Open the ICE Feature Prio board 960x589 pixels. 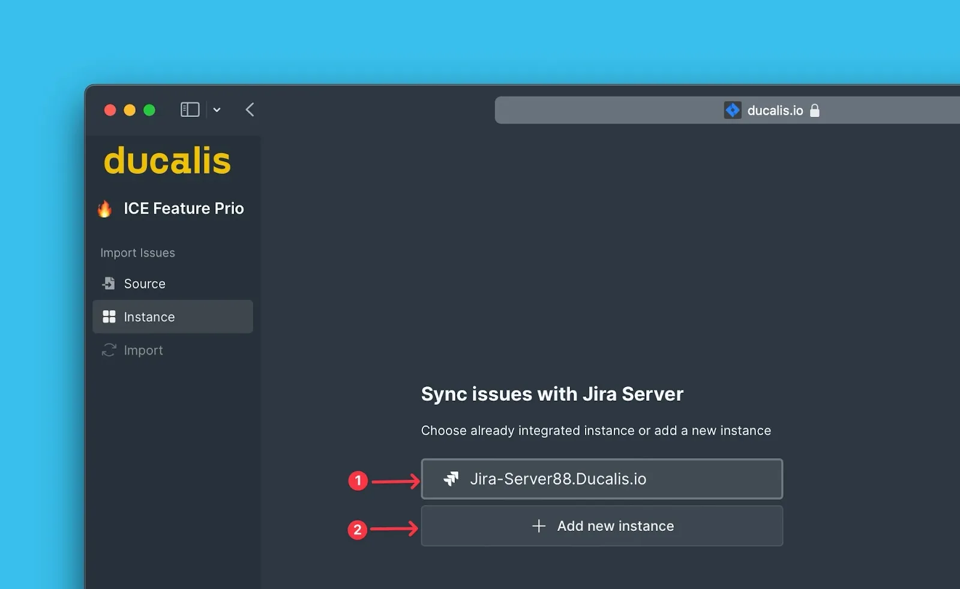[184, 208]
